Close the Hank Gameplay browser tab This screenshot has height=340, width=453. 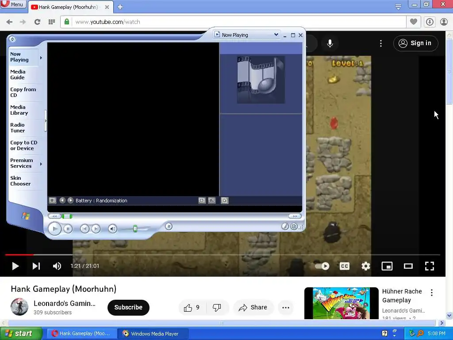click(x=107, y=7)
